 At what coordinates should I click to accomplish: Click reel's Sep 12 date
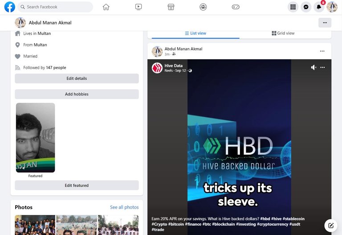[x=180, y=70]
